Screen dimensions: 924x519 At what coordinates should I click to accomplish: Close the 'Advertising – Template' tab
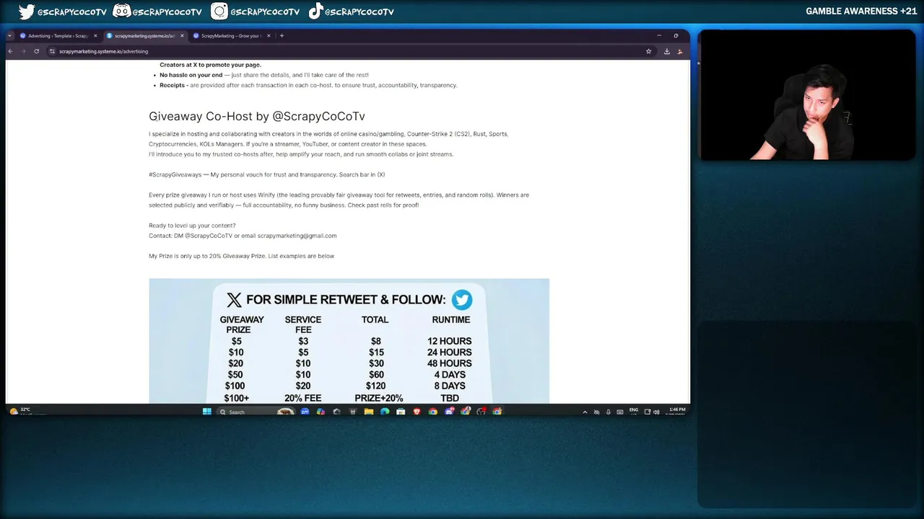point(95,35)
